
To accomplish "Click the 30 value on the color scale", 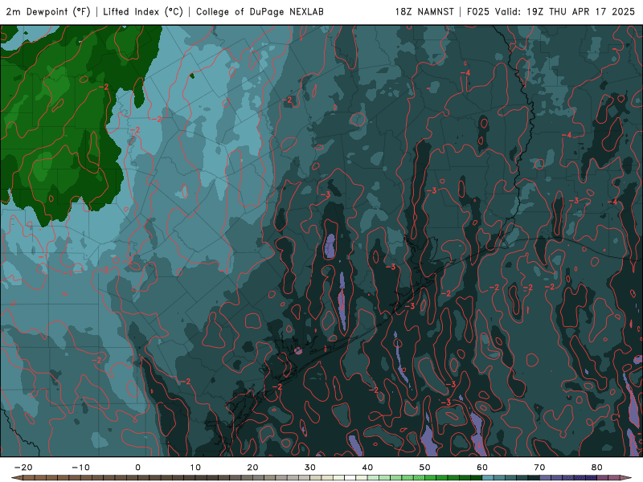I will pyautogui.click(x=310, y=468).
